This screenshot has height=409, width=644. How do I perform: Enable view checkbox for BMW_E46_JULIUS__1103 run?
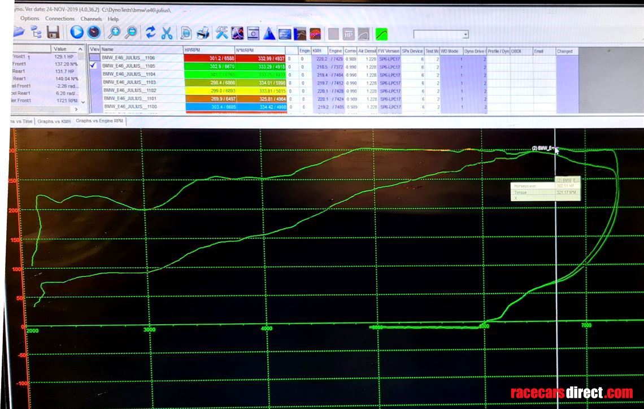pyautogui.click(x=94, y=82)
